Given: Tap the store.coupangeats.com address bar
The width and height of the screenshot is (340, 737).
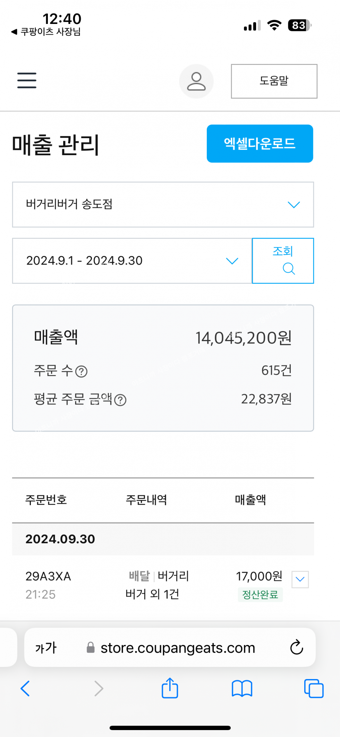Looking at the screenshot, I should tap(178, 647).
